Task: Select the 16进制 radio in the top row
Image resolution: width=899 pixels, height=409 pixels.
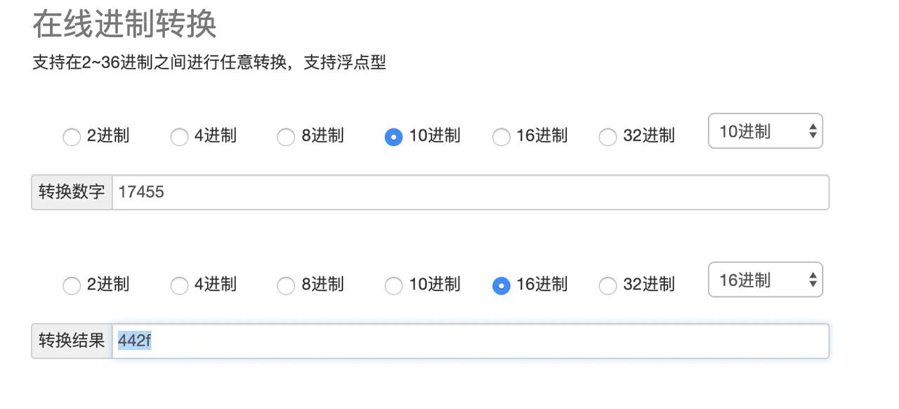Action: click(501, 137)
